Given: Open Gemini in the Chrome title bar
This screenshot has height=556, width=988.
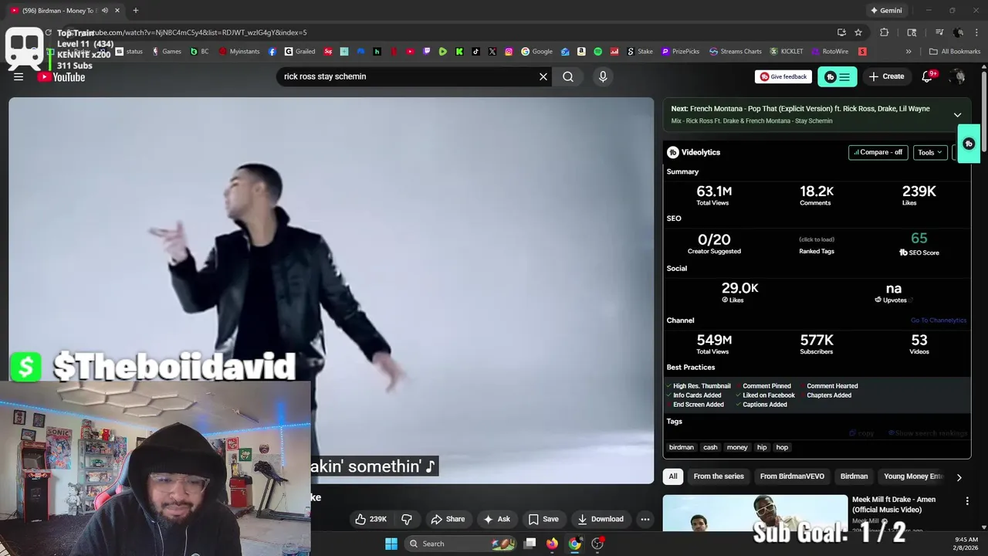Looking at the screenshot, I should tap(886, 10).
